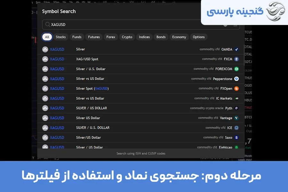This screenshot has height=192, width=288.
Task: Filter results by Stocks
Action: (60, 37)
